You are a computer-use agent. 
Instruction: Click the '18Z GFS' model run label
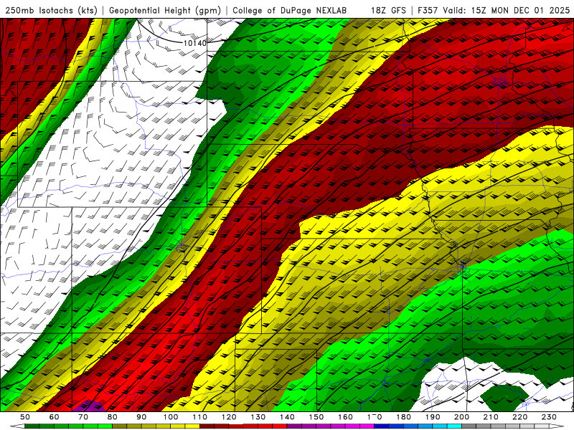coord(388,10)
